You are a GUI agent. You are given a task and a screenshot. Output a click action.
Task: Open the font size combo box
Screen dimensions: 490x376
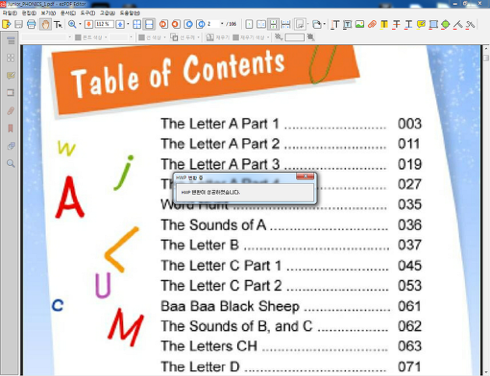[x=121, y=37]
